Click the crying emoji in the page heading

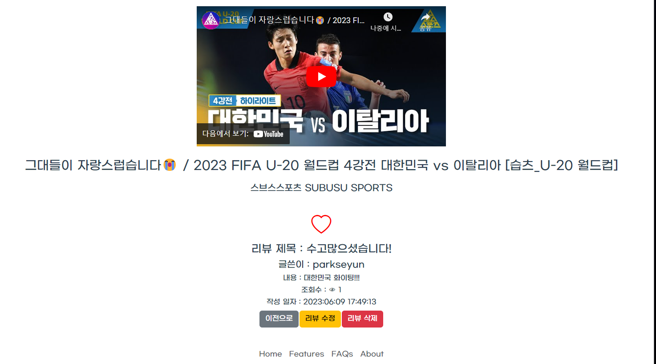tap(170, 165)
